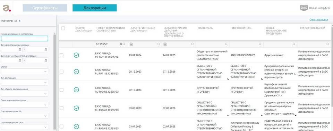Click search icon in test status column
Image resolution: width=333 pixels, height=131 pixels.
click(x=328, y=44)
